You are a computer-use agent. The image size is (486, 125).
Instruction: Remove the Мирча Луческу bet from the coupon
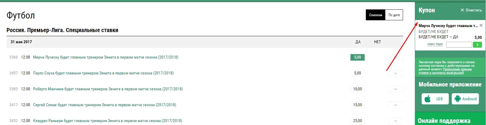coord(481,26)
